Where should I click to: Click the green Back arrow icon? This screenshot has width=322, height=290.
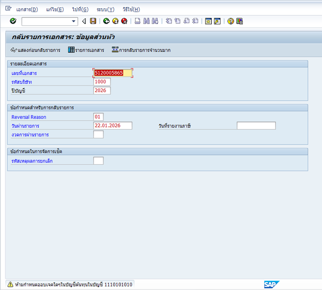[x=106, y=21]
